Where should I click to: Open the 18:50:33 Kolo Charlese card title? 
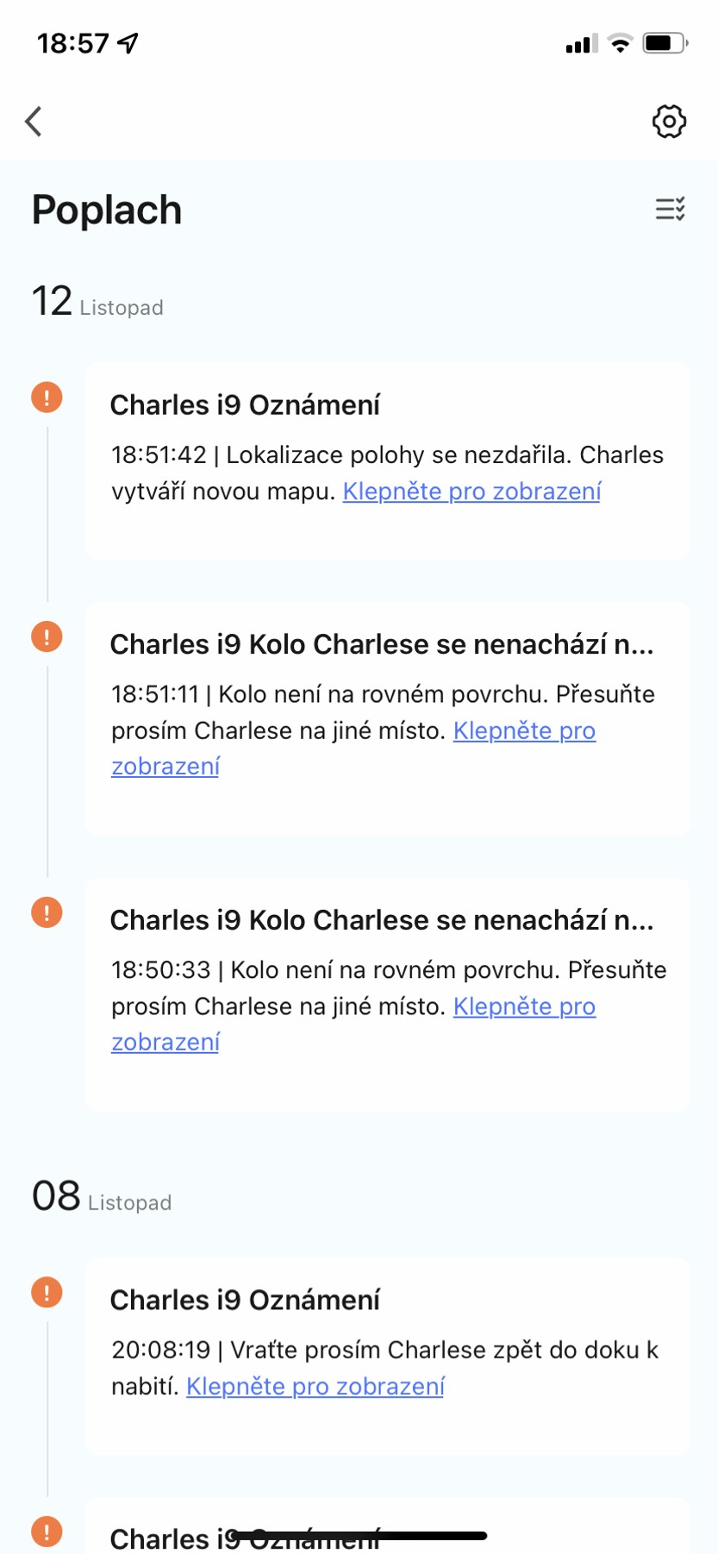(381, 921)
